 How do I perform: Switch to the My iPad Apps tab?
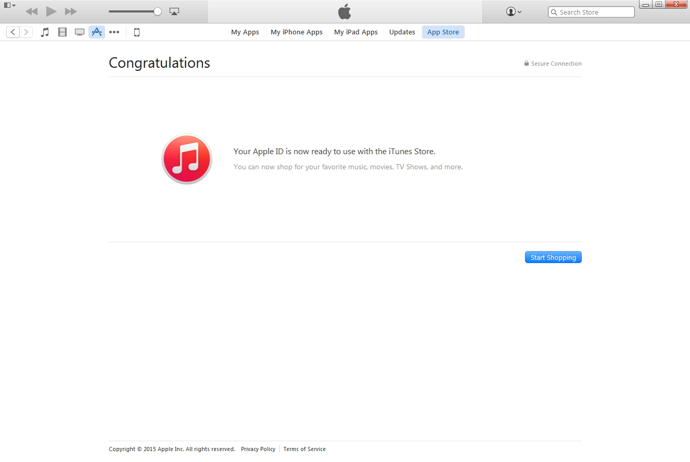[356, 32]
